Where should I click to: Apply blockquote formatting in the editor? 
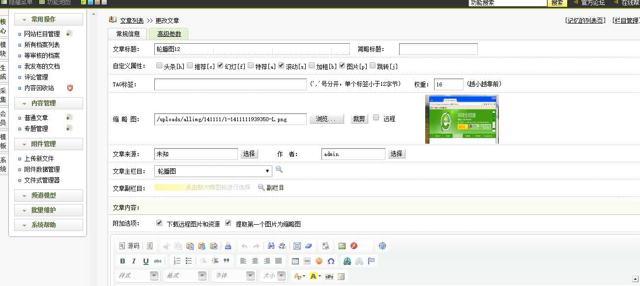pyautogui.click(x=227, y=261)
